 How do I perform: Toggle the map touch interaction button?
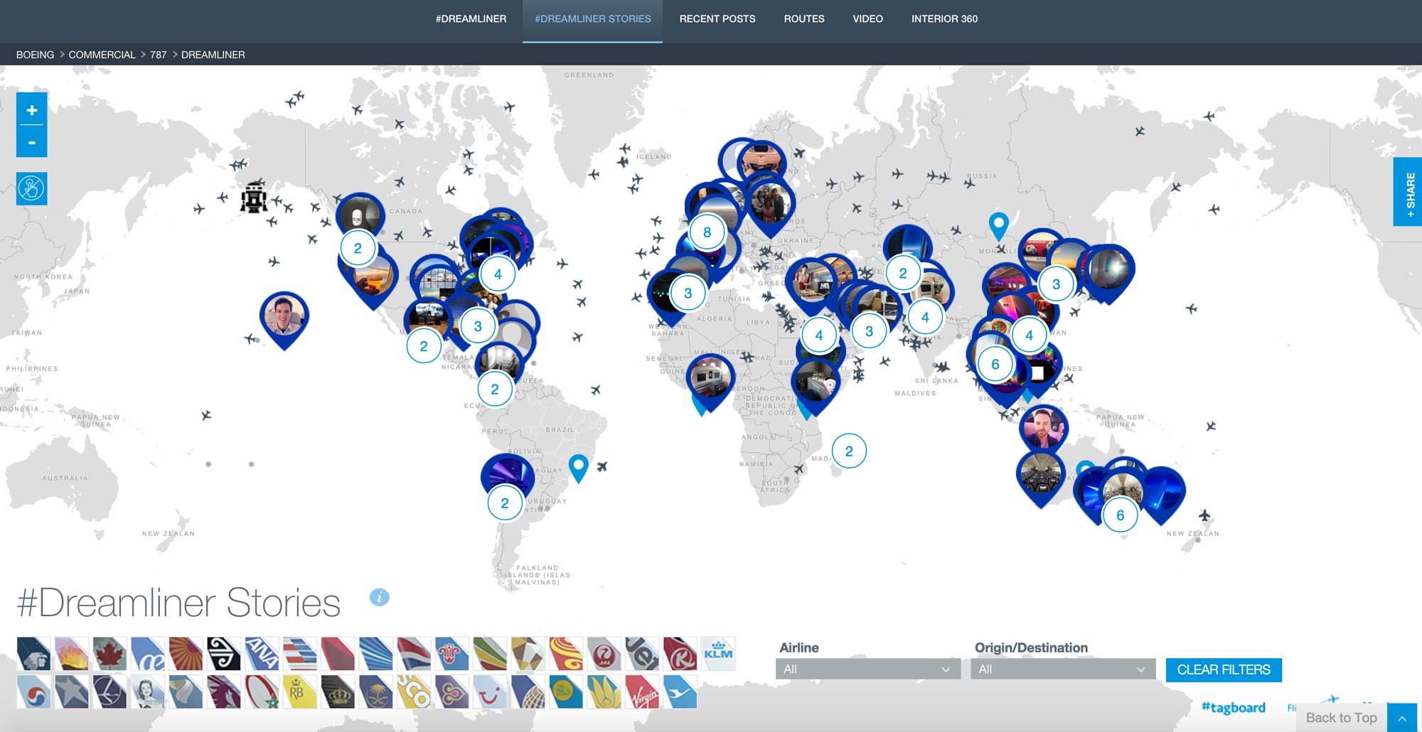[x=32, y=189]
